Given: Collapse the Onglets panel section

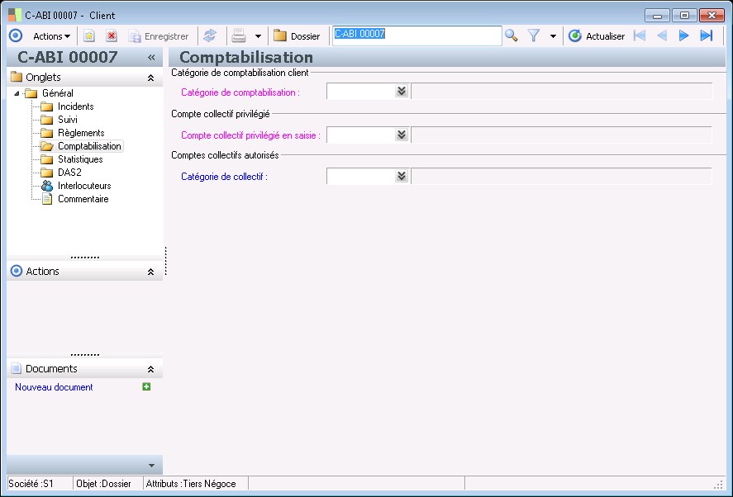Looking at the screenshot, I should point(150,78).
